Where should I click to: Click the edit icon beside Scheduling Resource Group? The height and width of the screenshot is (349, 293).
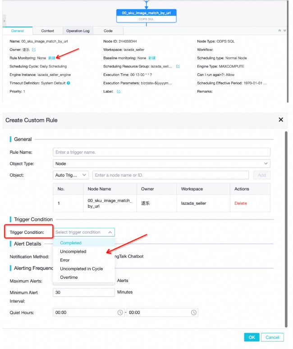(x=178, y=67)
